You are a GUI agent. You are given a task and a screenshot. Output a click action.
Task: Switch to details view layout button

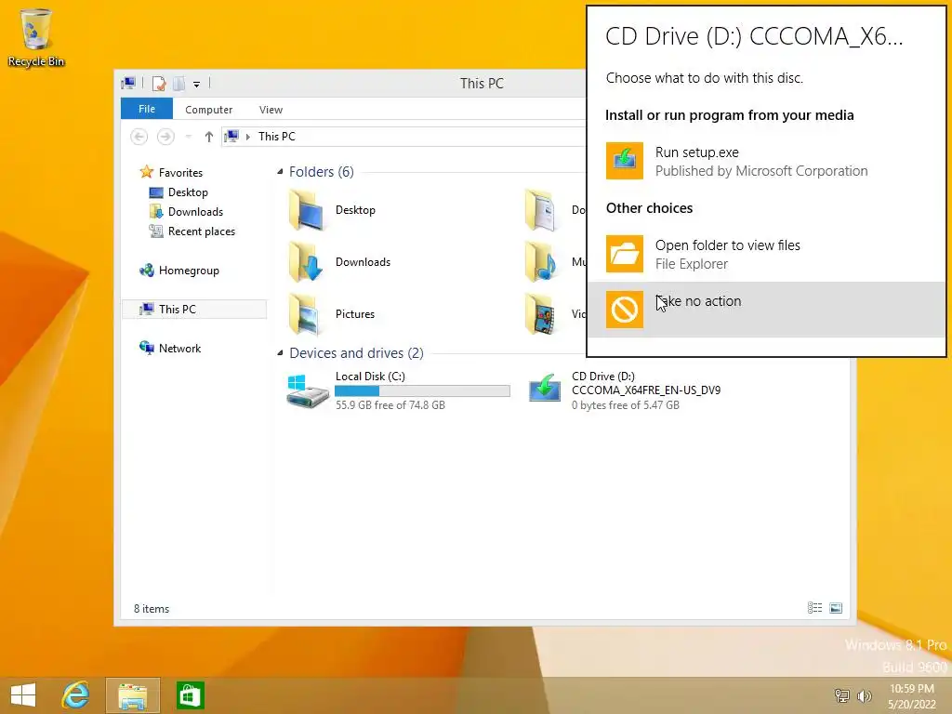tap(814, 608)
